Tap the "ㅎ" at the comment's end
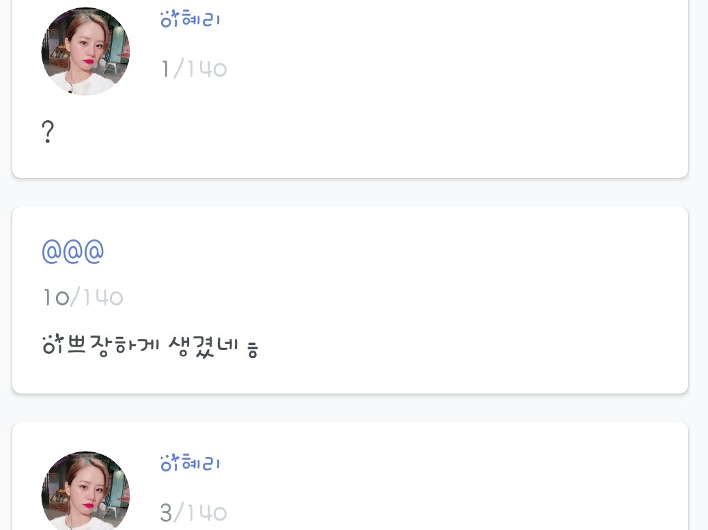 pos(252,351)
